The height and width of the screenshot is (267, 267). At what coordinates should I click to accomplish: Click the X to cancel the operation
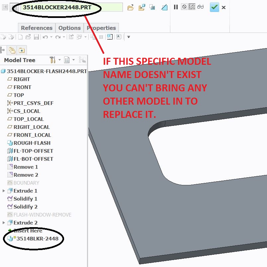223,7
